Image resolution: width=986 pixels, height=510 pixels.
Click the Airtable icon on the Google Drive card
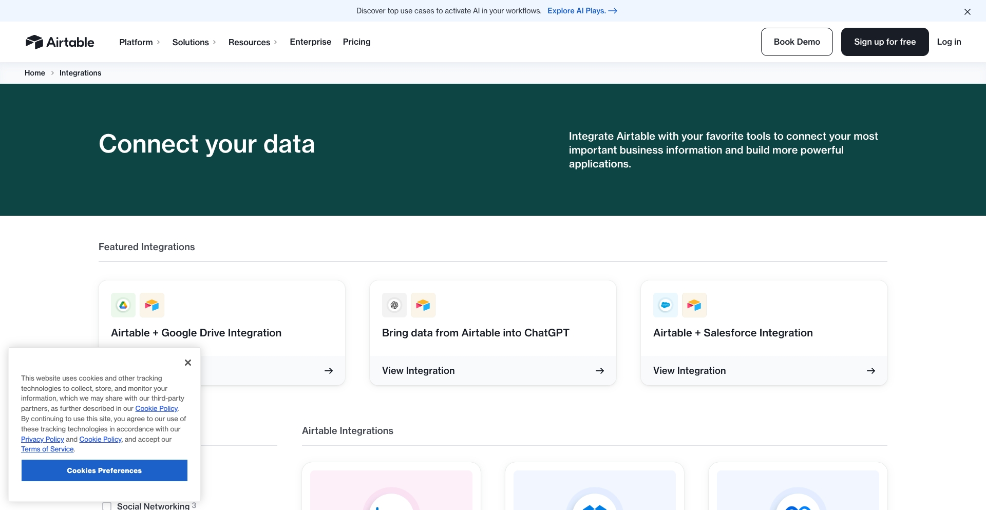151,305
